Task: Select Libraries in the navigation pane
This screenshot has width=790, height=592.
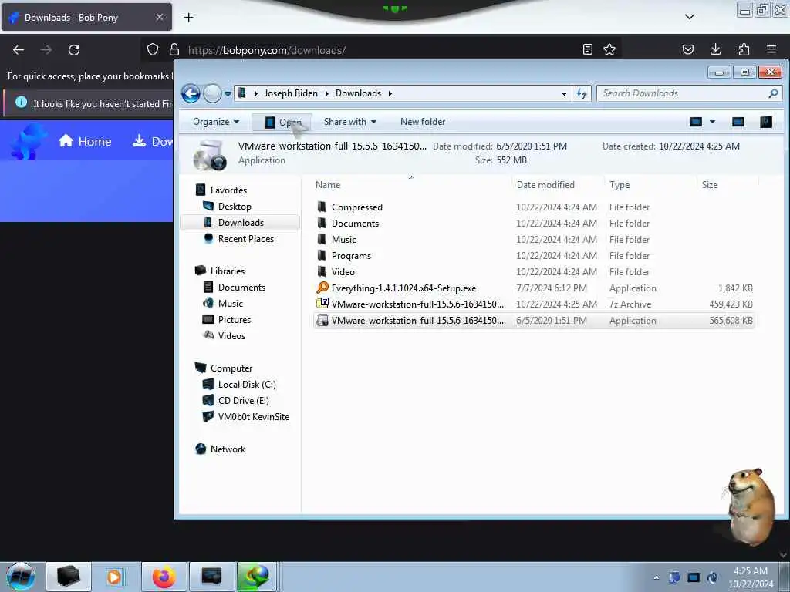Action: tap(228, 271)
